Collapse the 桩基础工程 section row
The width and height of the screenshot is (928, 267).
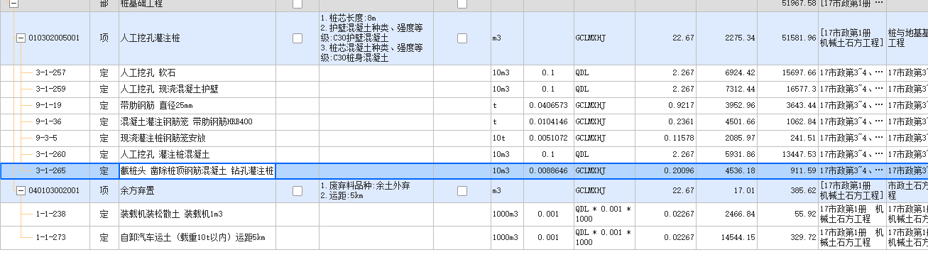13,4
